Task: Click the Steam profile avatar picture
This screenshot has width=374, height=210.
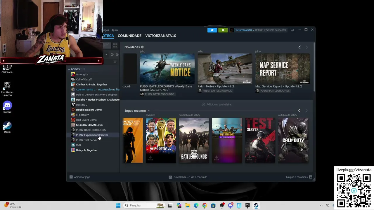Action: coord(232,30)
